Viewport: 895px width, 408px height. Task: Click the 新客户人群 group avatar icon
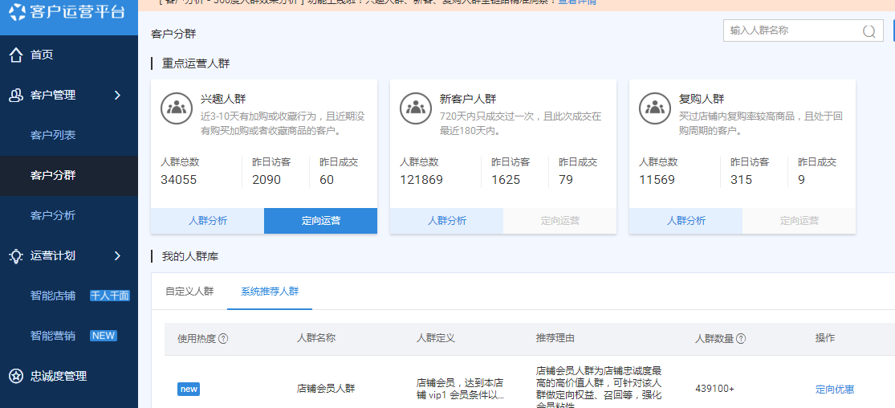click(x=416, y=108)
